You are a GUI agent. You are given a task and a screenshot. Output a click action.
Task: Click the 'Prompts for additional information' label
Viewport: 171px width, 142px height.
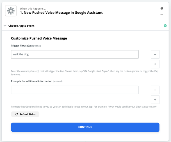tap(31, 81)
